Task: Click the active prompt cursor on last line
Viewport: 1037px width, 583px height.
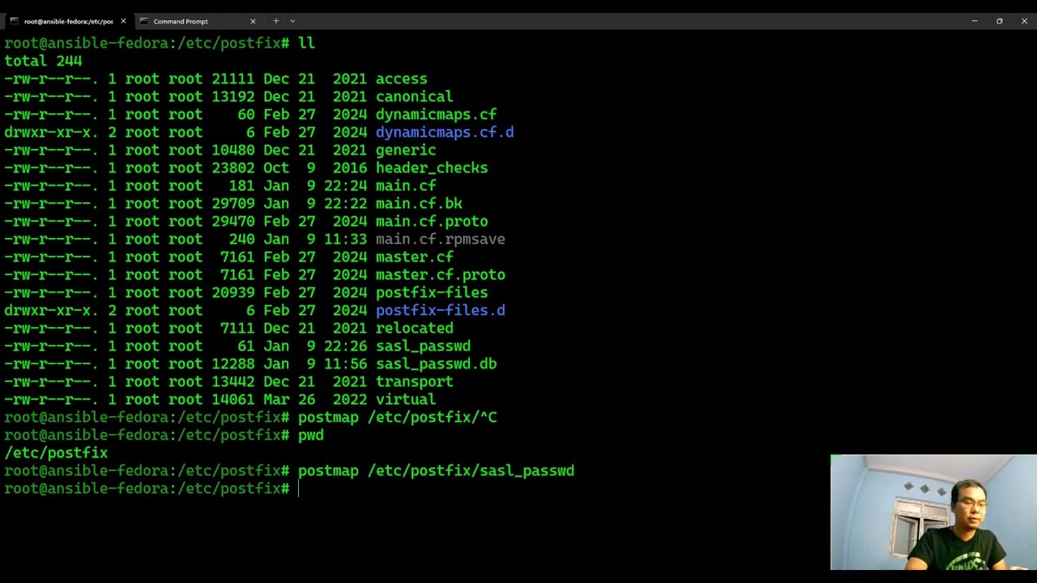Action: 299,488
